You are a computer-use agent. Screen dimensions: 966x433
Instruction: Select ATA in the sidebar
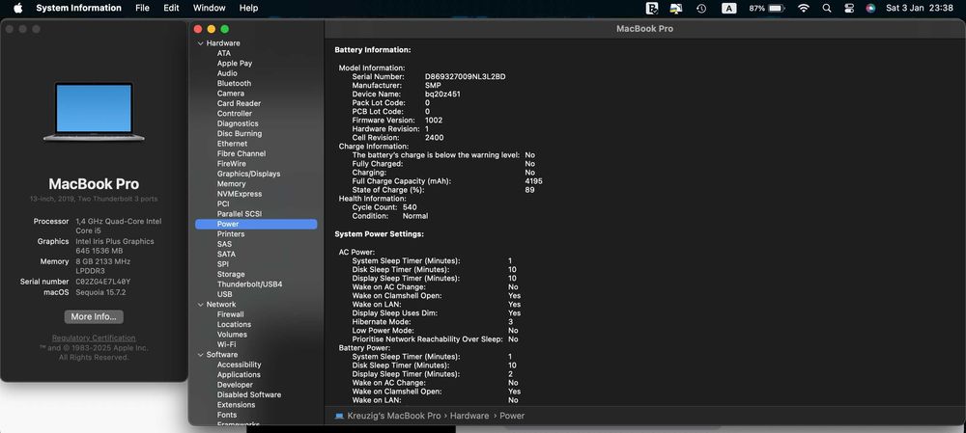click(224, 53)
